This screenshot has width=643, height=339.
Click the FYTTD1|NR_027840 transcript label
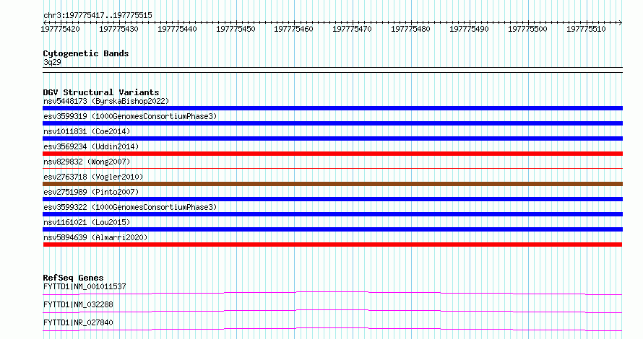pyautogui.click(x=78, y=322)
